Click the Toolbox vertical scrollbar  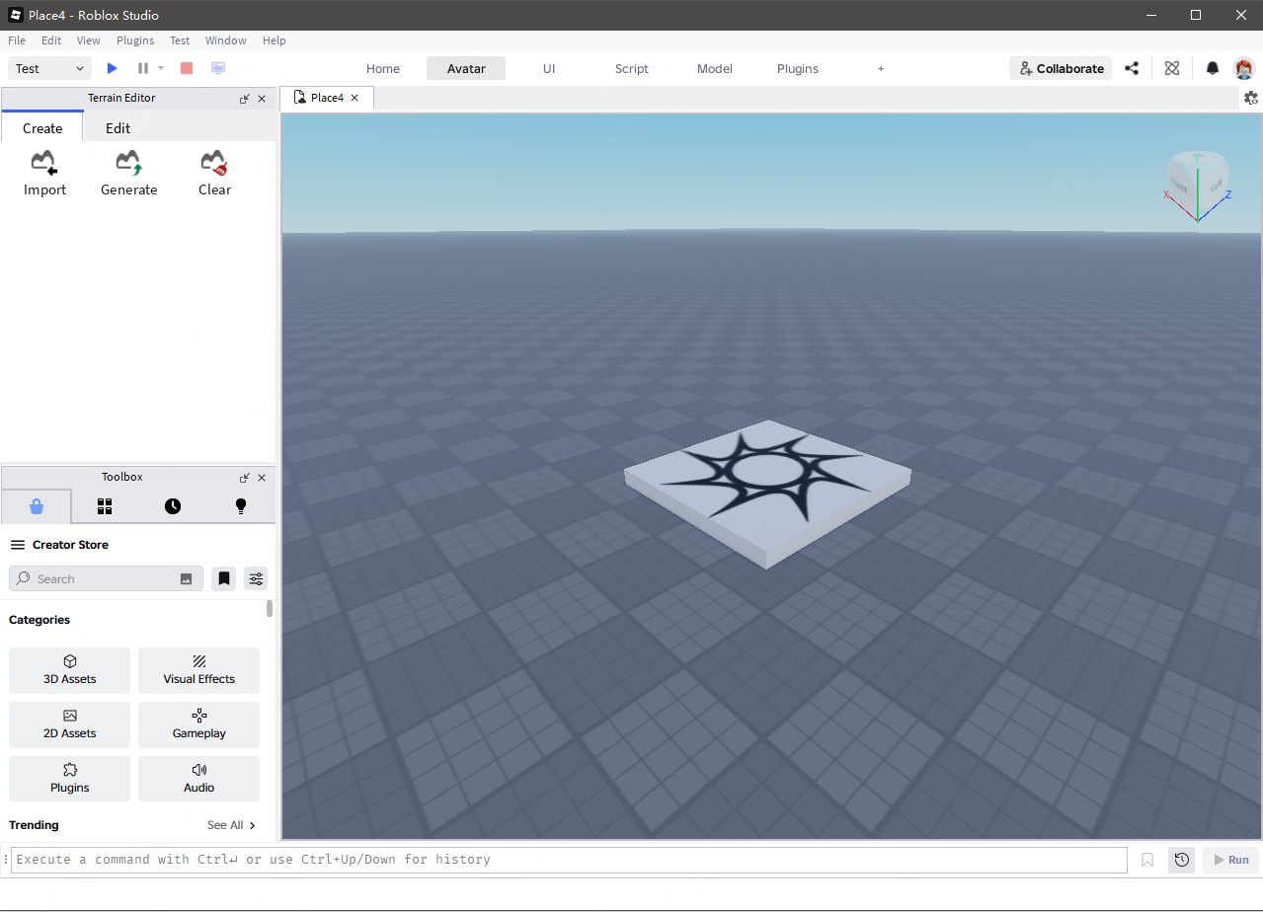click(x=270, y=608)
